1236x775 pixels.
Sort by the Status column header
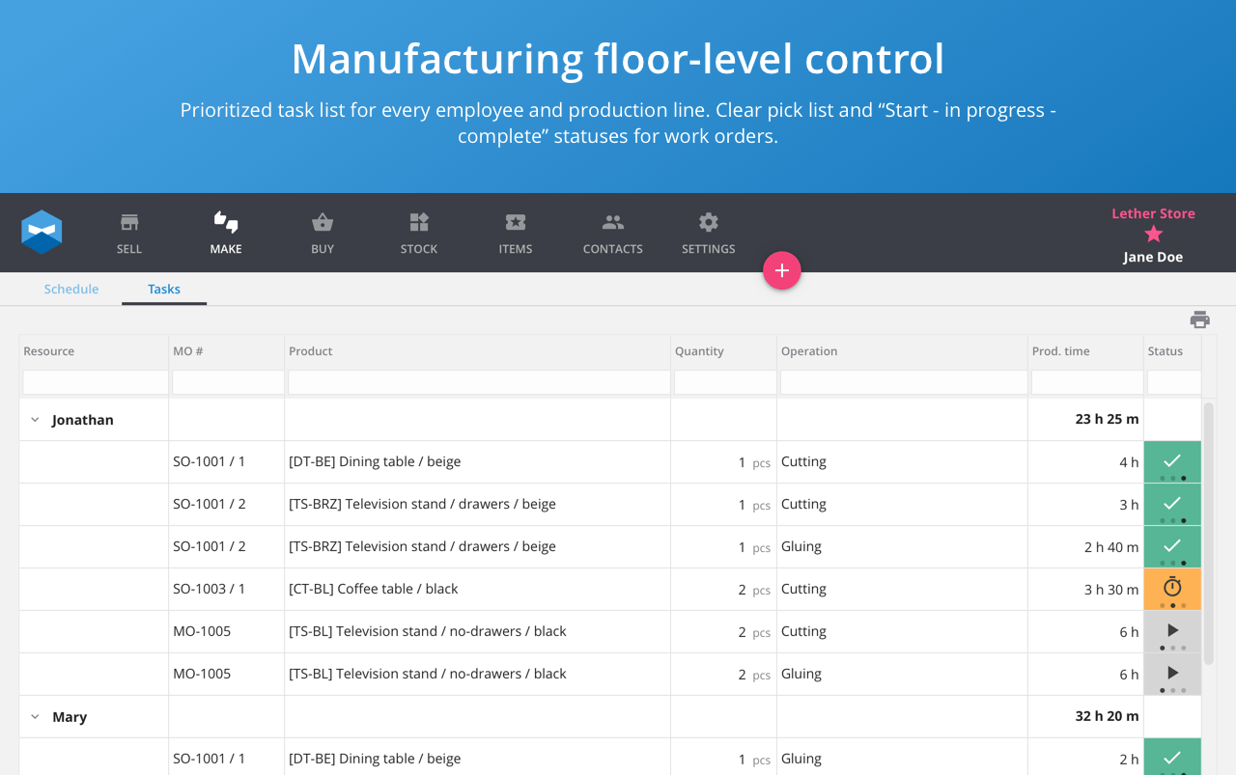[1166, 351]
